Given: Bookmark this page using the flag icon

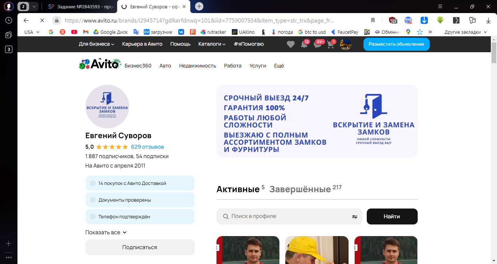Looking at the screenshot, I should (373, 20).
